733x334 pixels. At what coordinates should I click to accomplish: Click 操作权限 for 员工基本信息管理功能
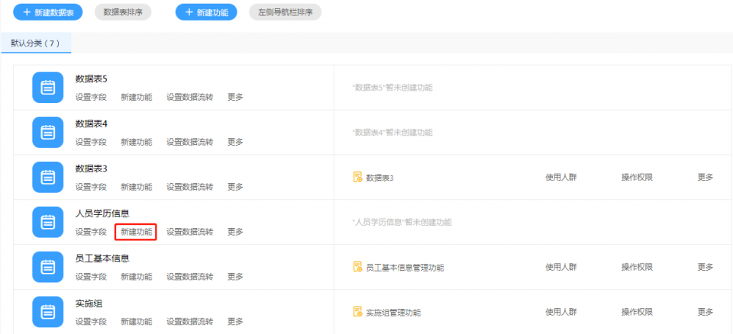[x=637, y=267]
